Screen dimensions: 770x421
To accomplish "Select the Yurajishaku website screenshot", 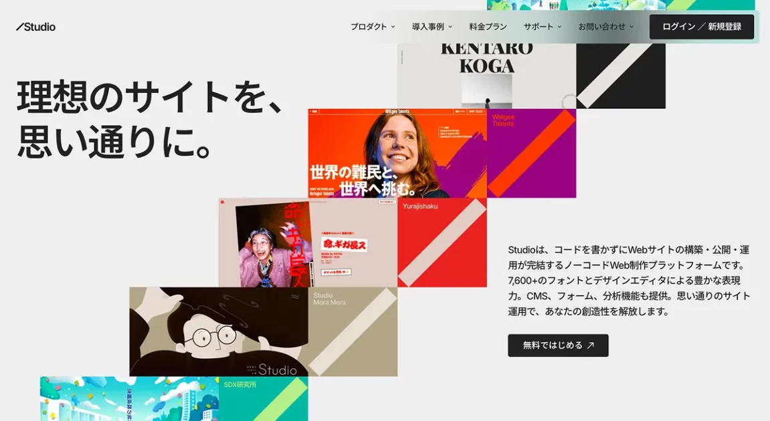I will point(308,243).
